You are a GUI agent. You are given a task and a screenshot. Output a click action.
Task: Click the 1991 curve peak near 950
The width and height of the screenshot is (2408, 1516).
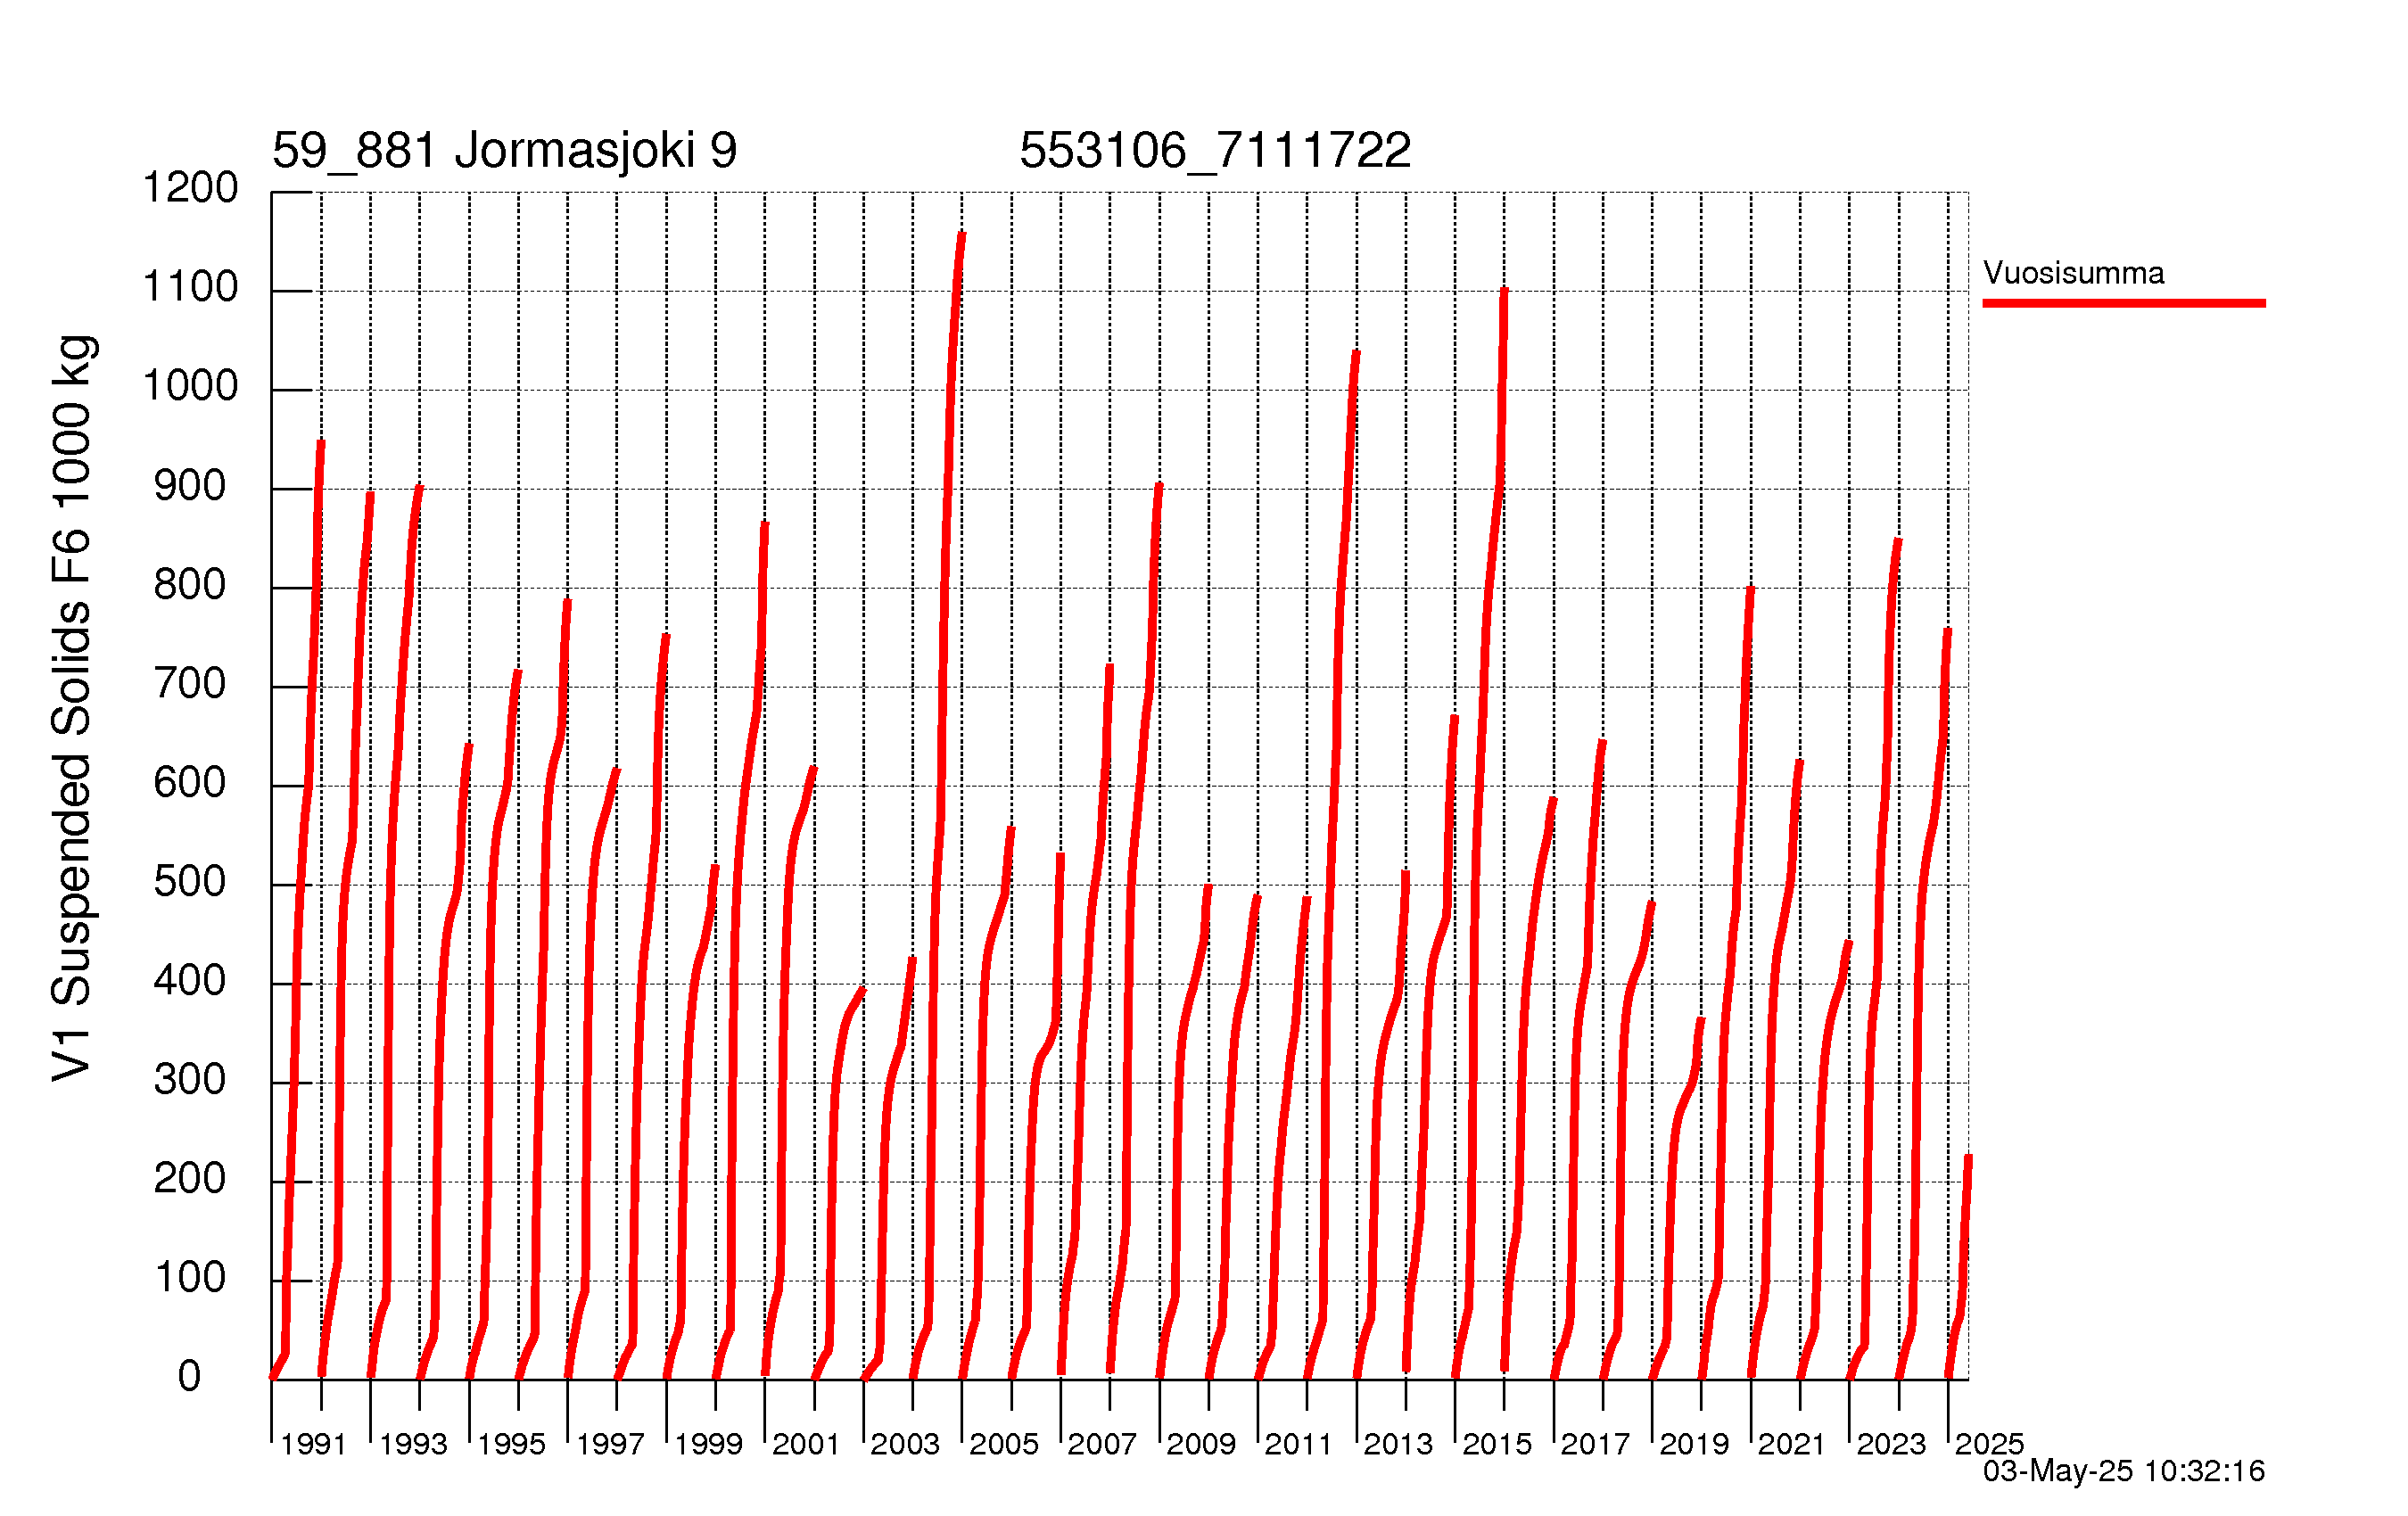point(321,441)
